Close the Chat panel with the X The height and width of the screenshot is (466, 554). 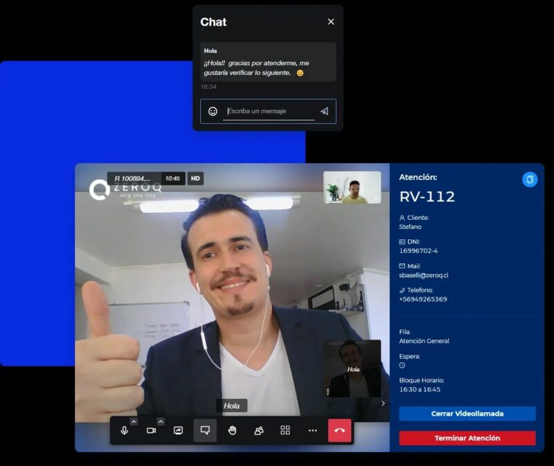pos(331,21)
